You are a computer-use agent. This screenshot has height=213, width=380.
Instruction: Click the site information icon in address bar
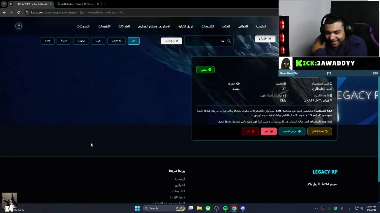27,12
